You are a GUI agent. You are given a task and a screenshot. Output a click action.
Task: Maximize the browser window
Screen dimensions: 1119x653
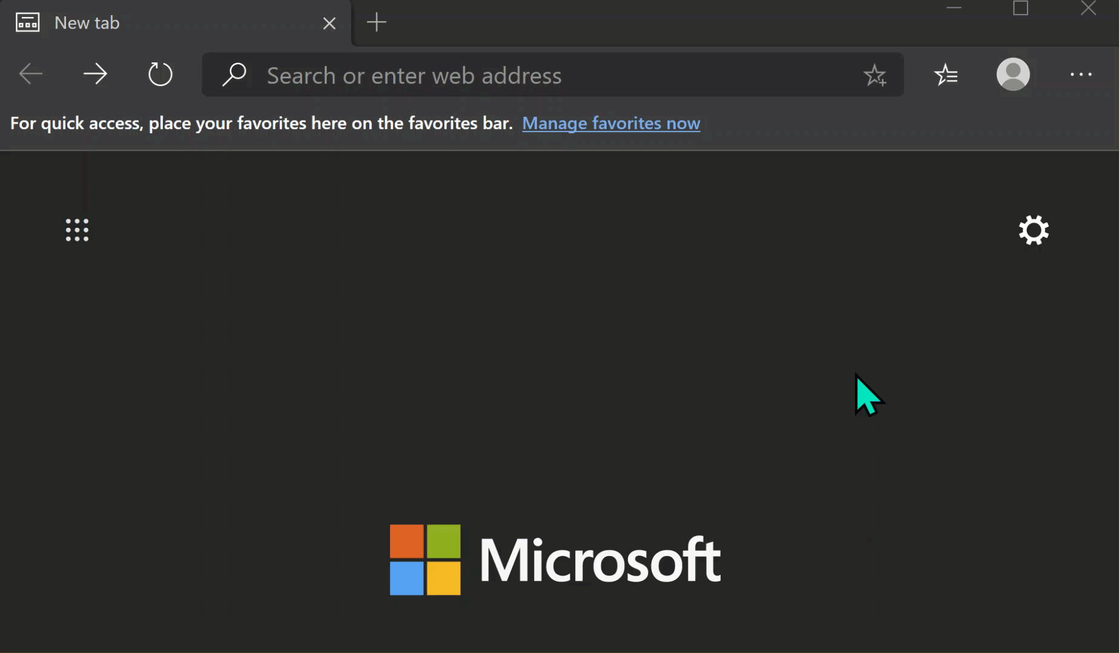point(1021,8)
